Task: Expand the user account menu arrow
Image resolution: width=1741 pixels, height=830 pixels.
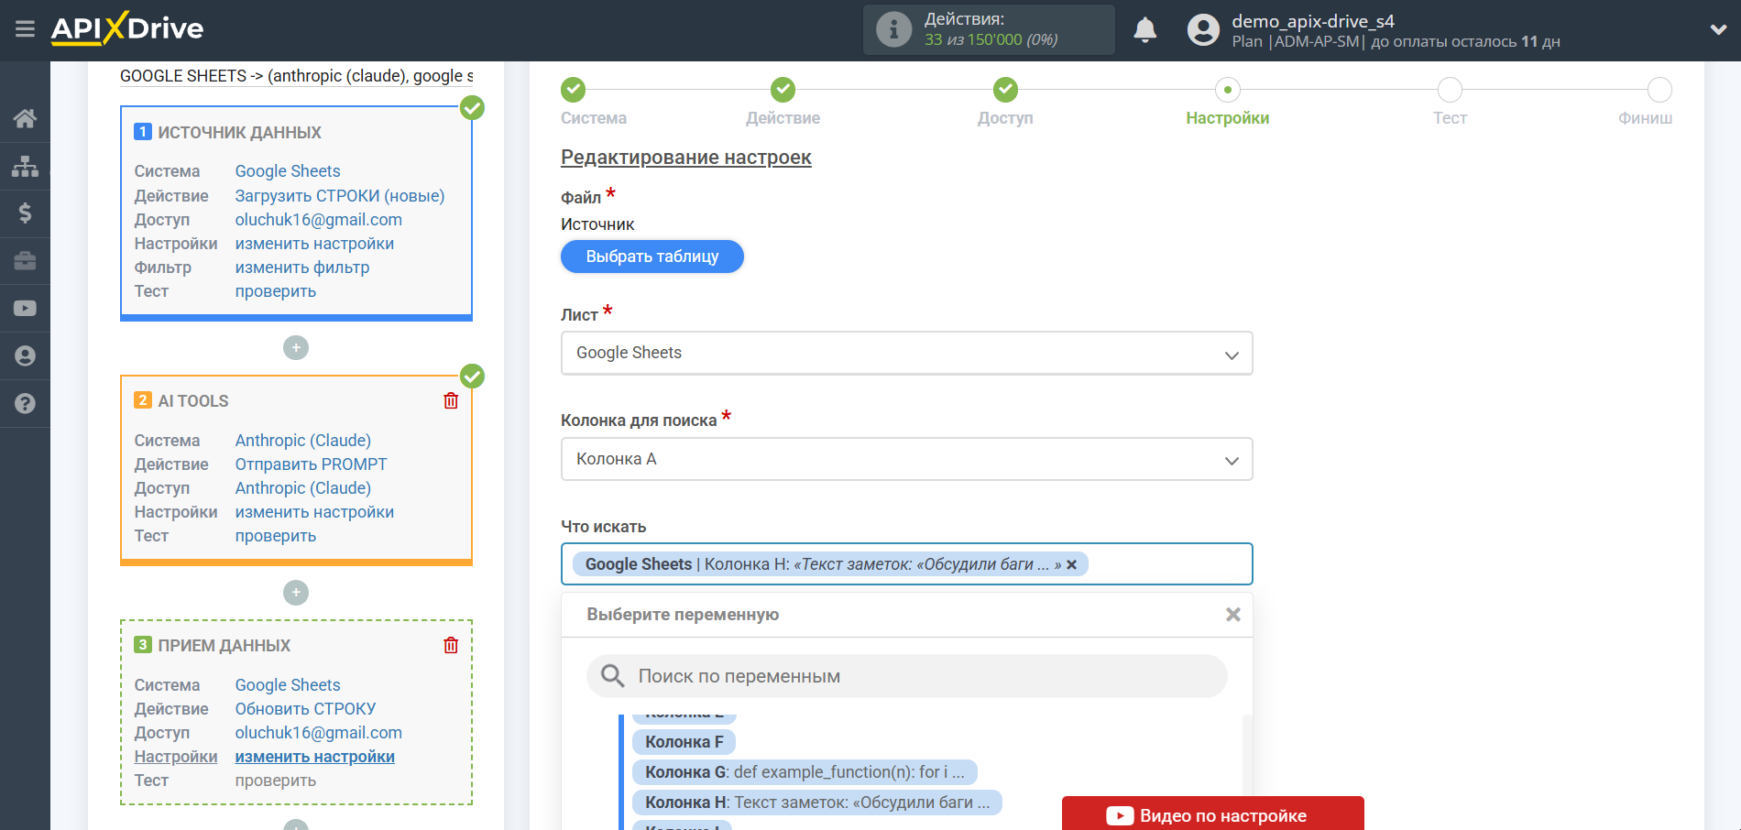Action: point(1718,29)
